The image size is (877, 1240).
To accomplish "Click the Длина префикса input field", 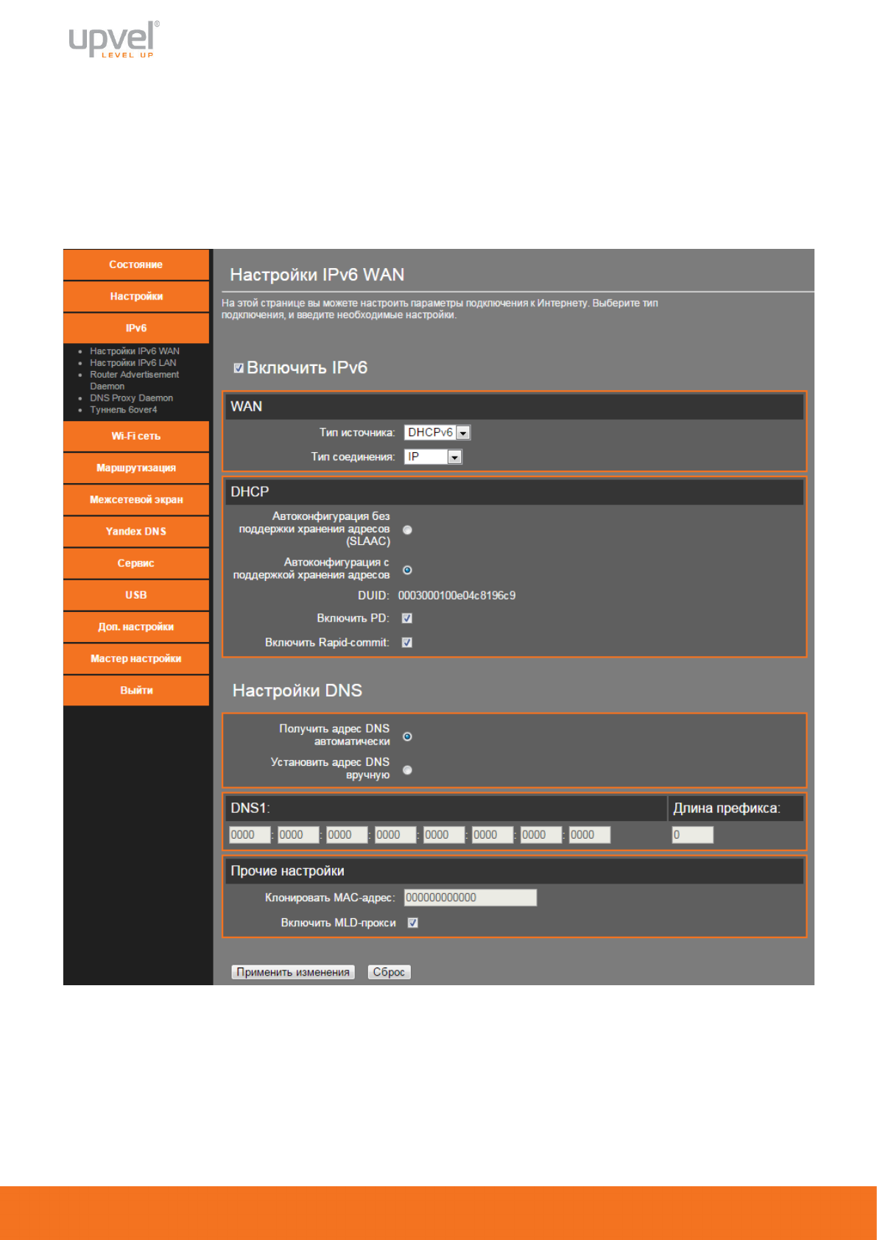I will click(692, 835).
